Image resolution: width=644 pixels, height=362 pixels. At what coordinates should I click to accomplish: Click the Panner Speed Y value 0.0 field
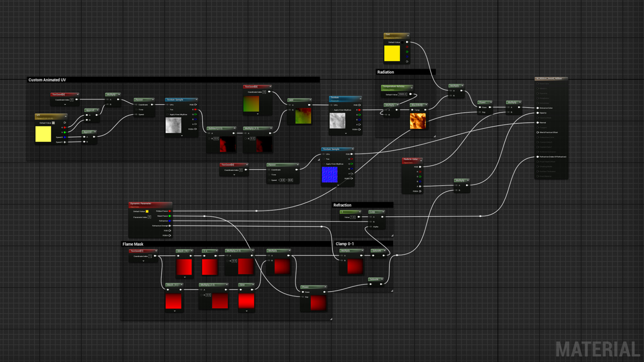(x=290, y=180)
